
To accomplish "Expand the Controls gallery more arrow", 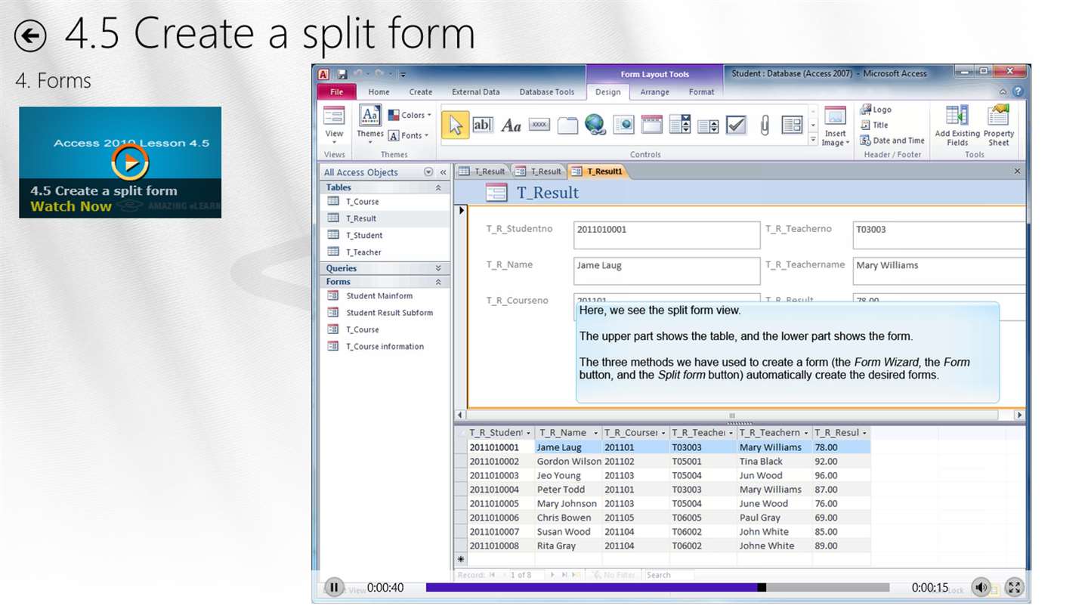I will click(813, 141).
